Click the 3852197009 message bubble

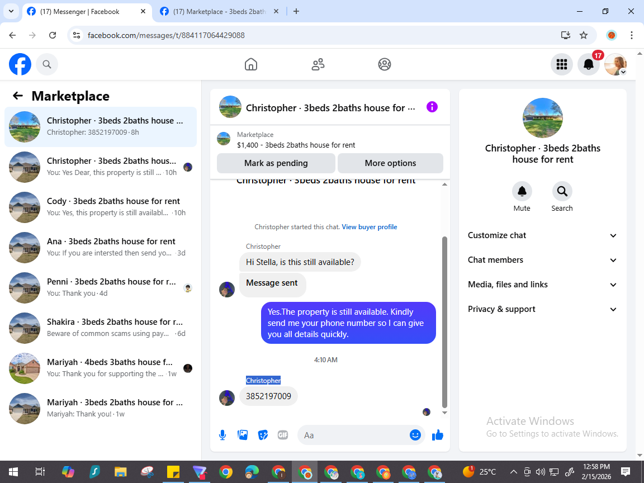[268, 396]
